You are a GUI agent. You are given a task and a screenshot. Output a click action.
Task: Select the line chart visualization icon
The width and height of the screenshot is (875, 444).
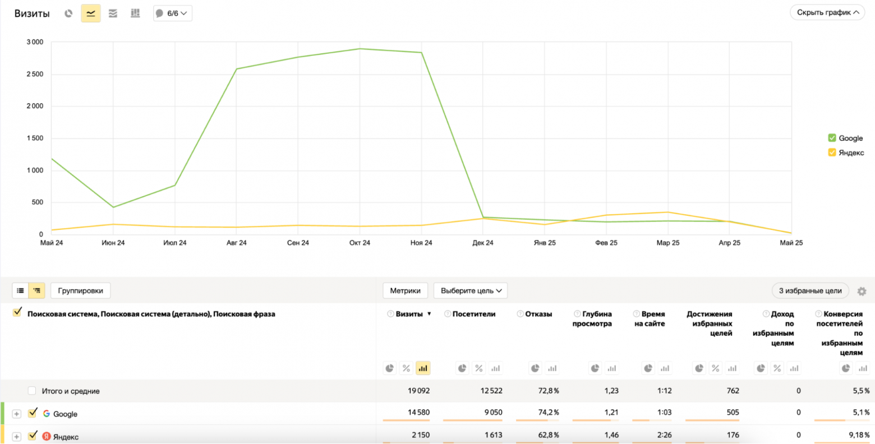(x=91, y=13)
